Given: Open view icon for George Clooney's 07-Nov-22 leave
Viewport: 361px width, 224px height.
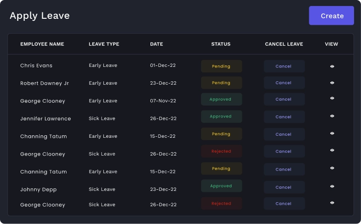Looking at the screenshot, I should point(332,99).
